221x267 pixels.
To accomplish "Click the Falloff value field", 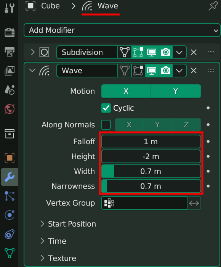I will tap(151, 142).
